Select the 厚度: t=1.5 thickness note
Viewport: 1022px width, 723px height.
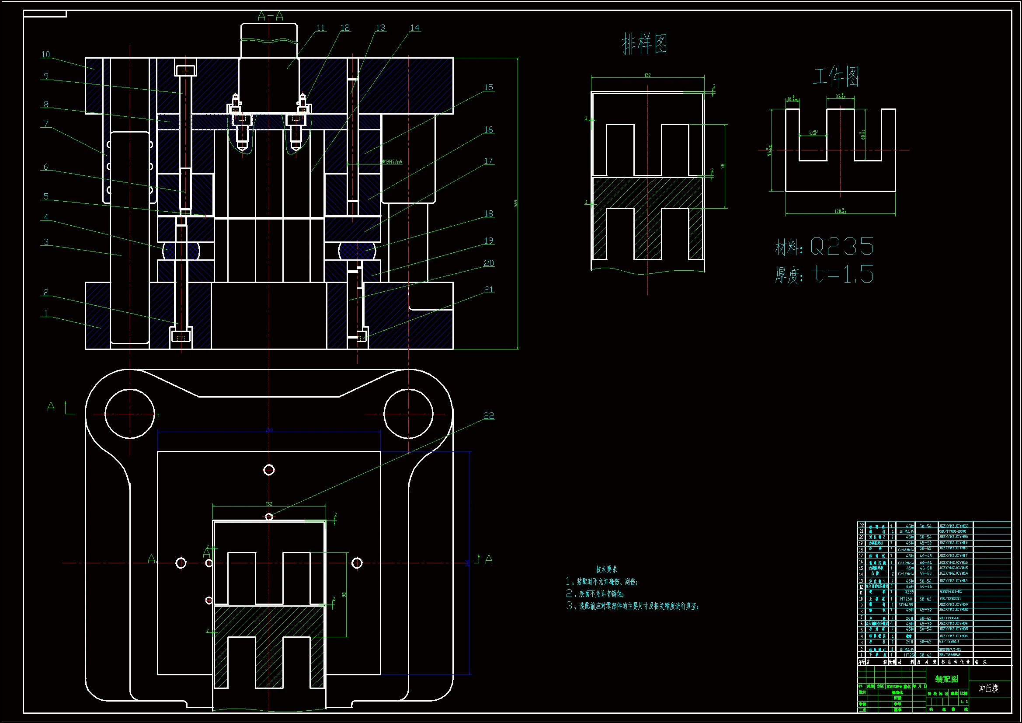click(x=824, y=274)
